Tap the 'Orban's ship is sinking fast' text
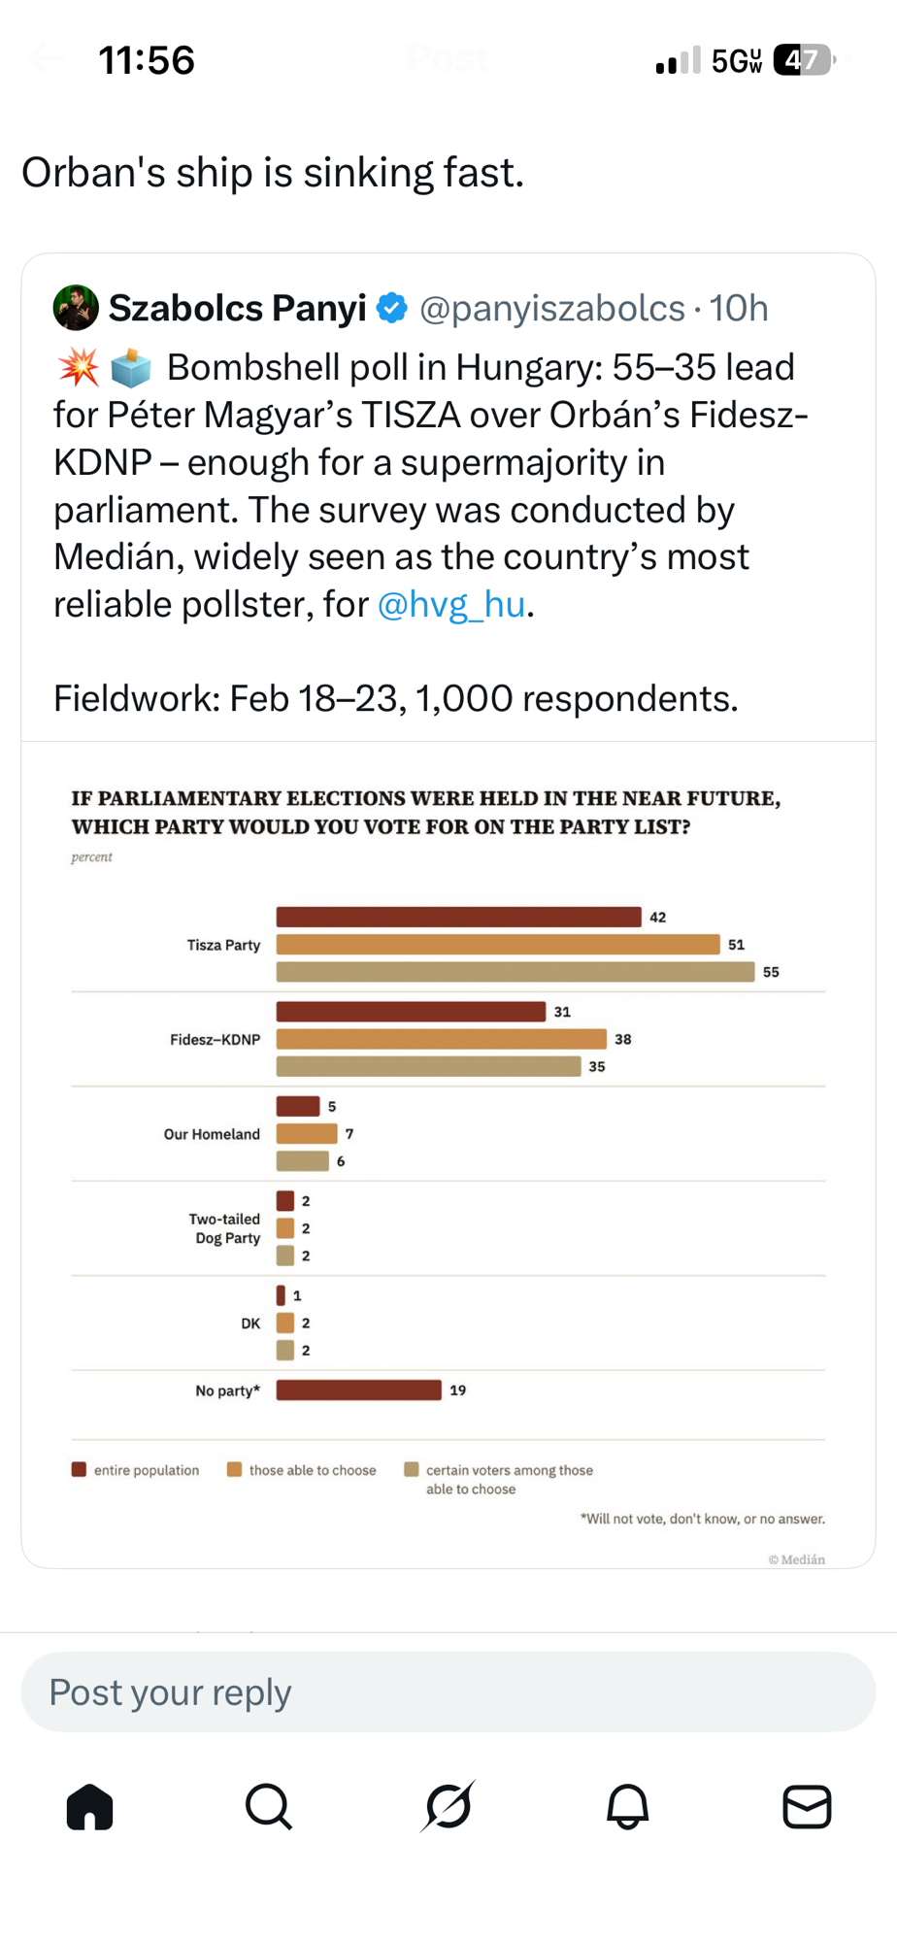Screen dimensions: 897x1942 pos(273,173)
